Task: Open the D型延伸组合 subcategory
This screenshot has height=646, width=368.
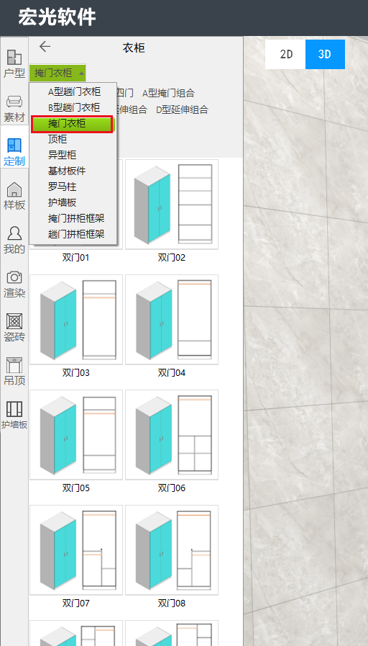Action: coord(182,109)
